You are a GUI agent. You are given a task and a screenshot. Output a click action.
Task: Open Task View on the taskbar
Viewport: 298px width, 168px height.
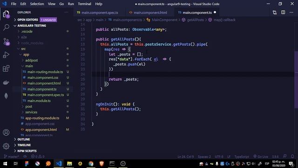16,164
